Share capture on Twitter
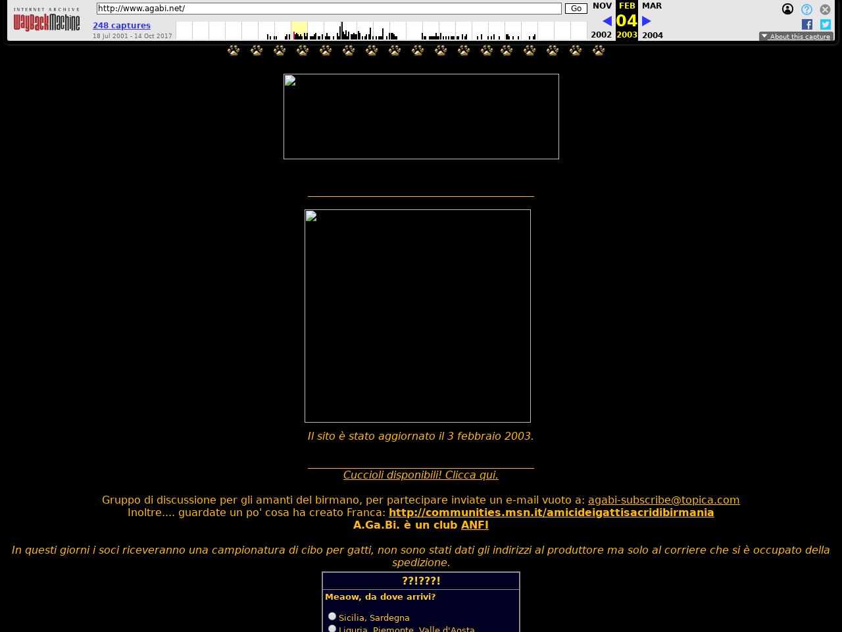The width and height of the screenshot is (842, 632). coord(826,24)
